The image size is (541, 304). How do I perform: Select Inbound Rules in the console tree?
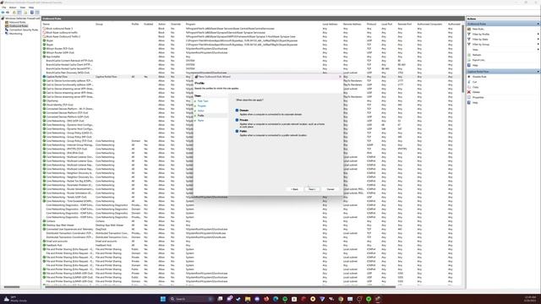coord(17,22)
